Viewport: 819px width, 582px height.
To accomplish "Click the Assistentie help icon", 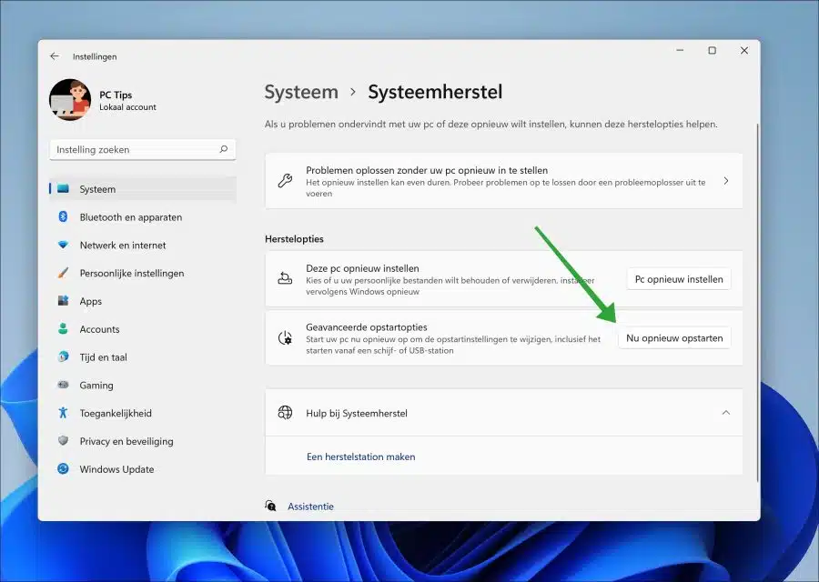I will click(x=270, y=506).
